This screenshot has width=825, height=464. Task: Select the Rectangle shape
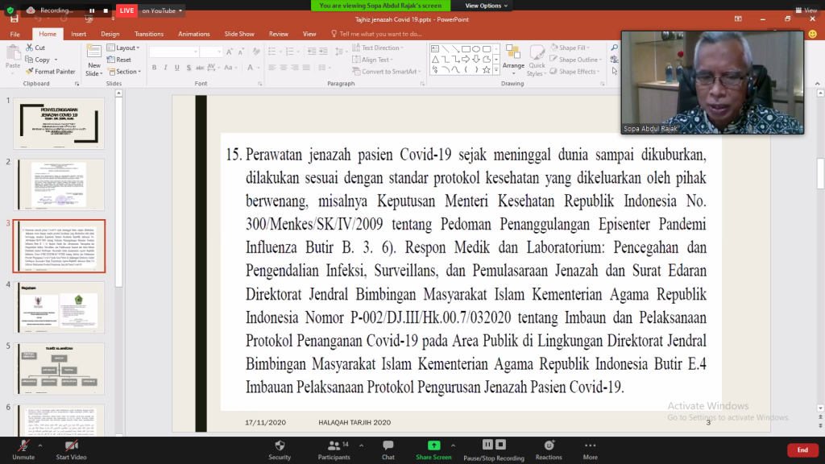tap(466, 49)
